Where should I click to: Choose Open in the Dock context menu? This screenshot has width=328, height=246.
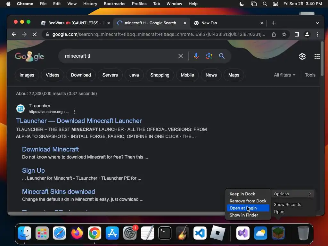coord(292,211)
